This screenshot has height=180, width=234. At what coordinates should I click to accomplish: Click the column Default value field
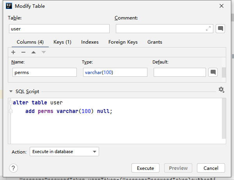click(179, 72)
